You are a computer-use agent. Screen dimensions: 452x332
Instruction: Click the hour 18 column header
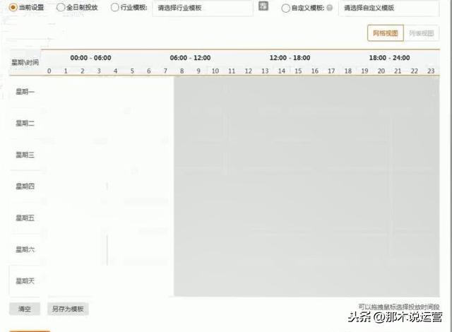click(x=348, y=71)
